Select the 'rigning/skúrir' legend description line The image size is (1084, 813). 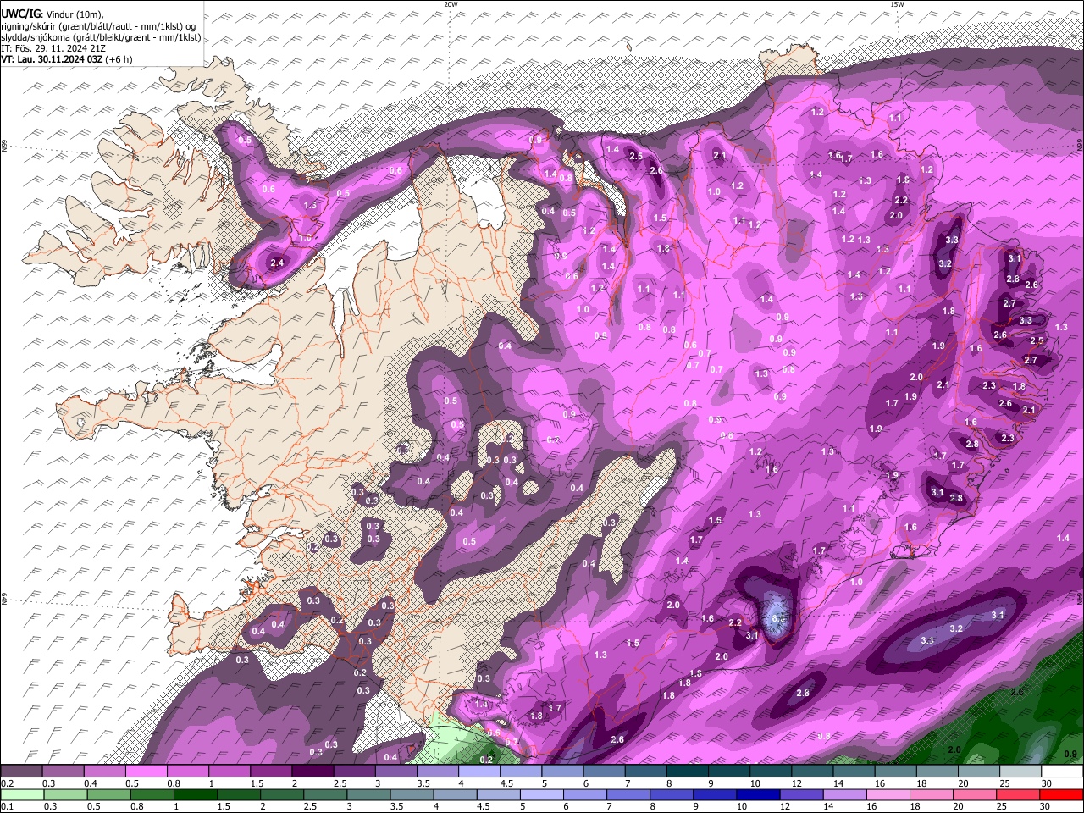(98, 25)
